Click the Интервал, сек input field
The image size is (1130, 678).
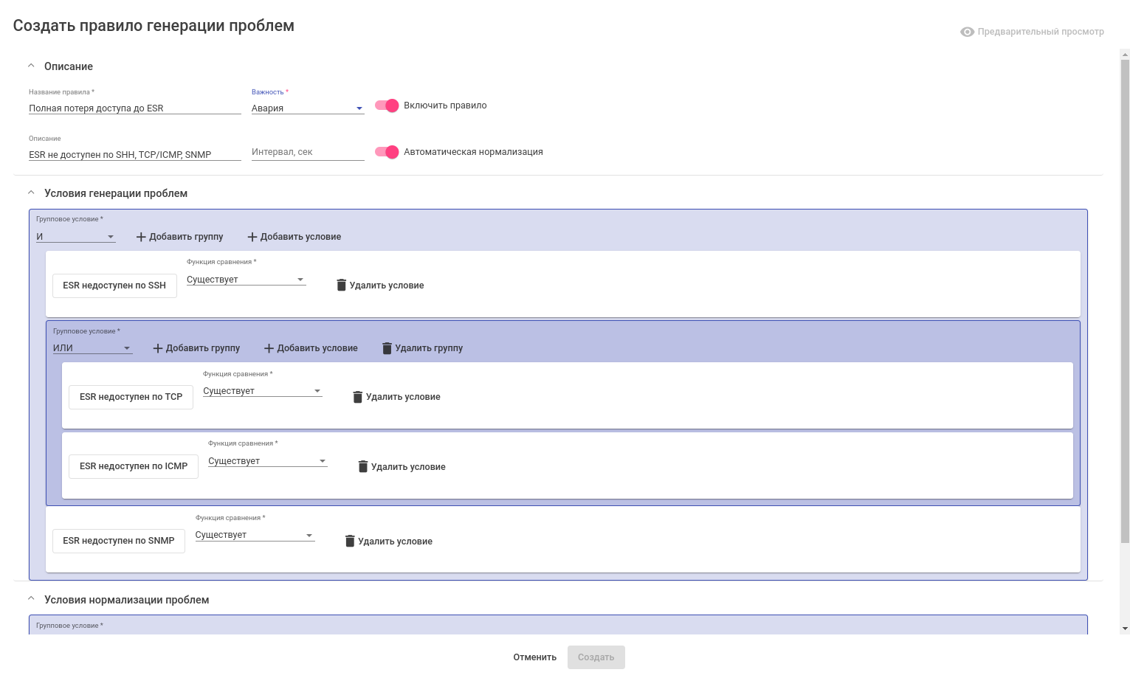pyautogui.click(x=307, y=152)
